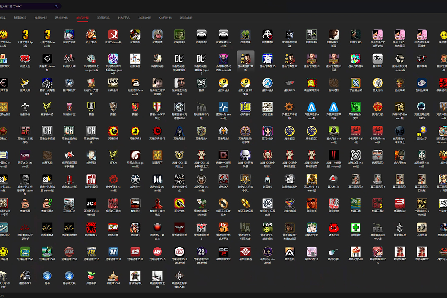Launch the 樱花大战4 anime icon
The height and width of the screenshot is (298, 447).
(267, 131)
